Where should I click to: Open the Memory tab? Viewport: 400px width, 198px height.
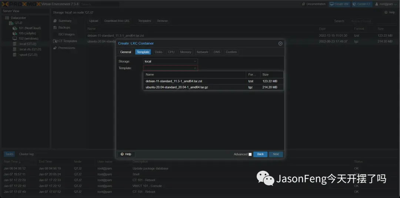point(186,52)
